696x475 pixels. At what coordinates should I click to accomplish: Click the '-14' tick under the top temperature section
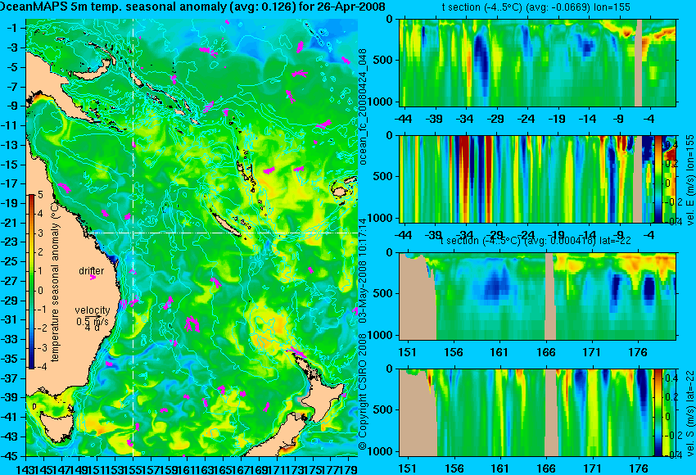click(x=588, y=119)
